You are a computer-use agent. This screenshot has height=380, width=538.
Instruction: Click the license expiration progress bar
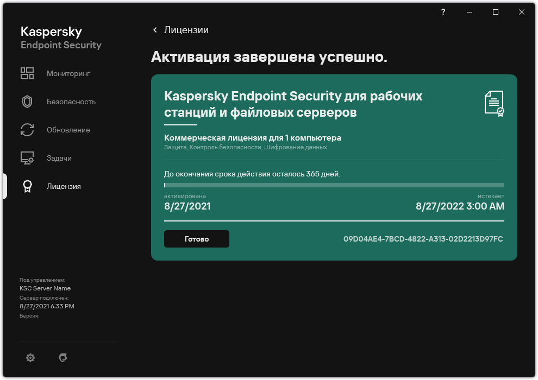click(x=334, y=186)
